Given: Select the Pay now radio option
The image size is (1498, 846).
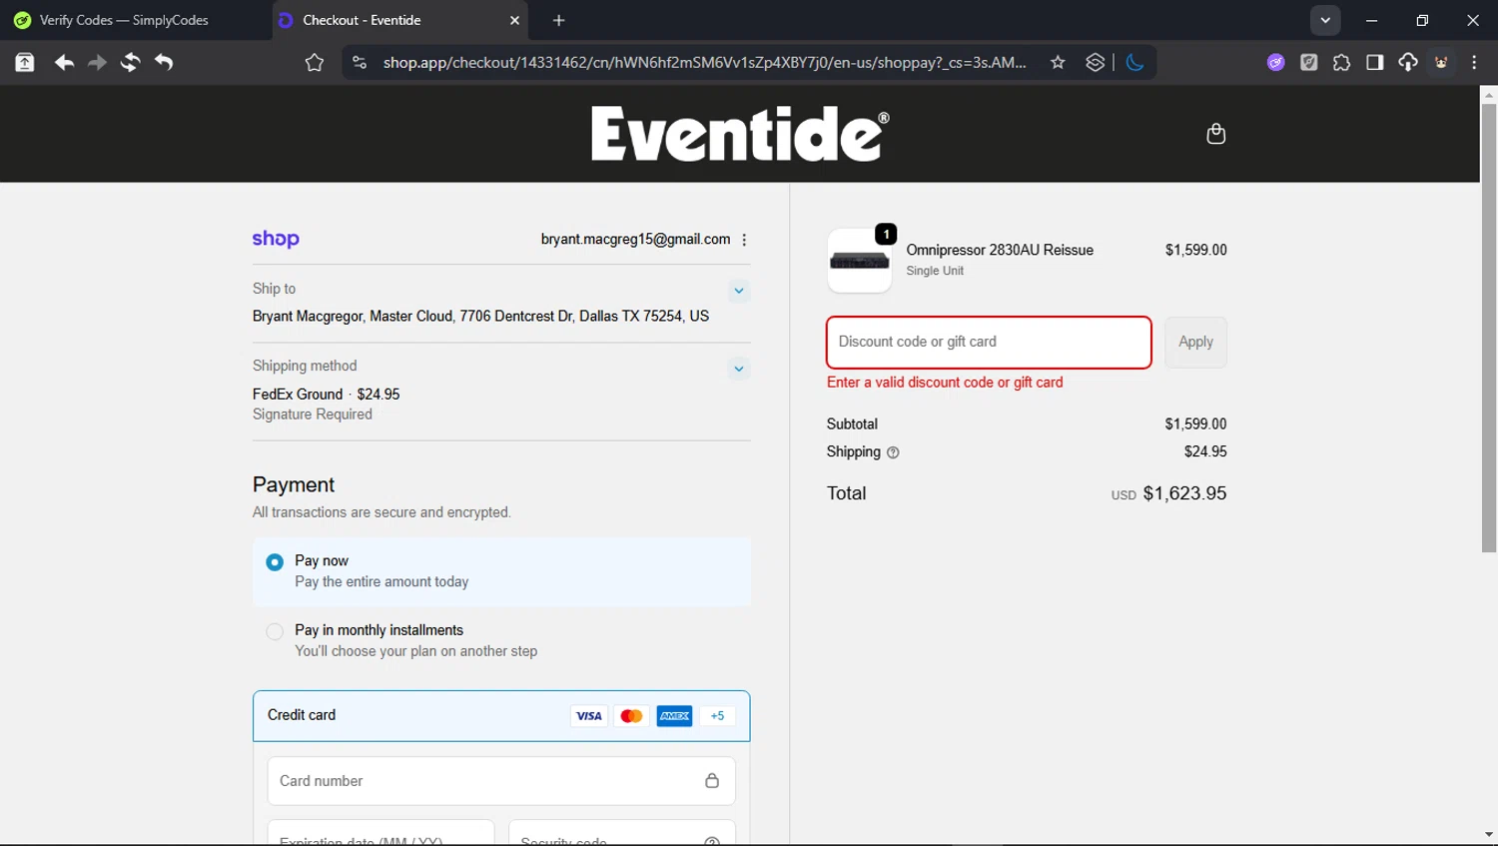Looking at the screenshot, I should [x=275, y=562].
